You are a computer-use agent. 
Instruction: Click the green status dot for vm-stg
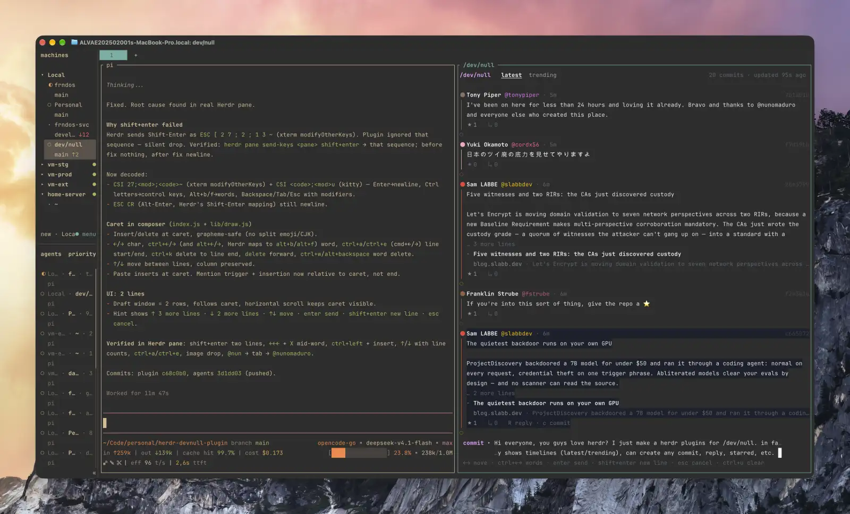[x=94, y=164]
